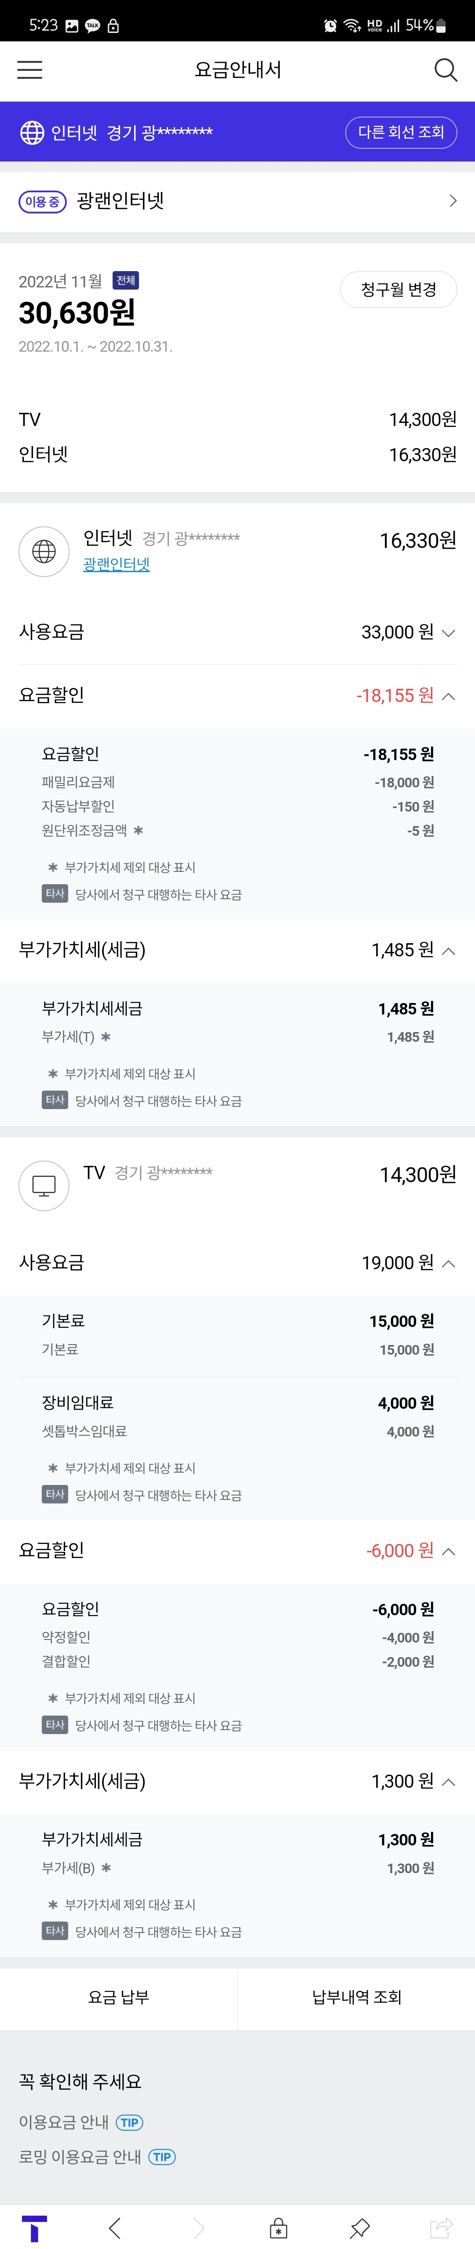Collapse the TV 요금할인 -6,000 원 section

tap(448, 1551)
